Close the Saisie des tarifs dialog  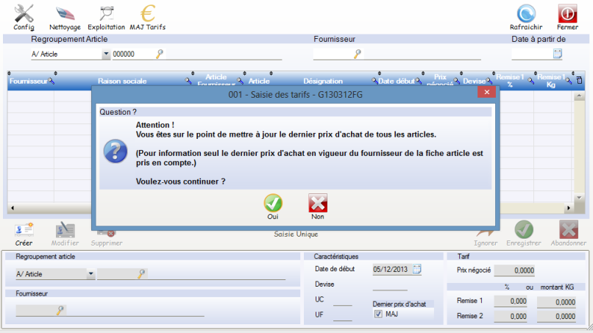pyautogui.click(x=484, y=93)
